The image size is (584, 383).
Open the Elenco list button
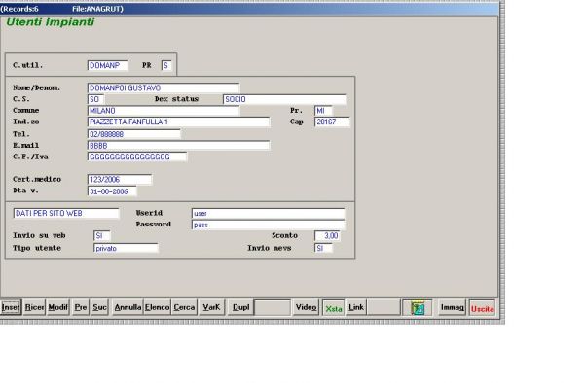(157, 307)
